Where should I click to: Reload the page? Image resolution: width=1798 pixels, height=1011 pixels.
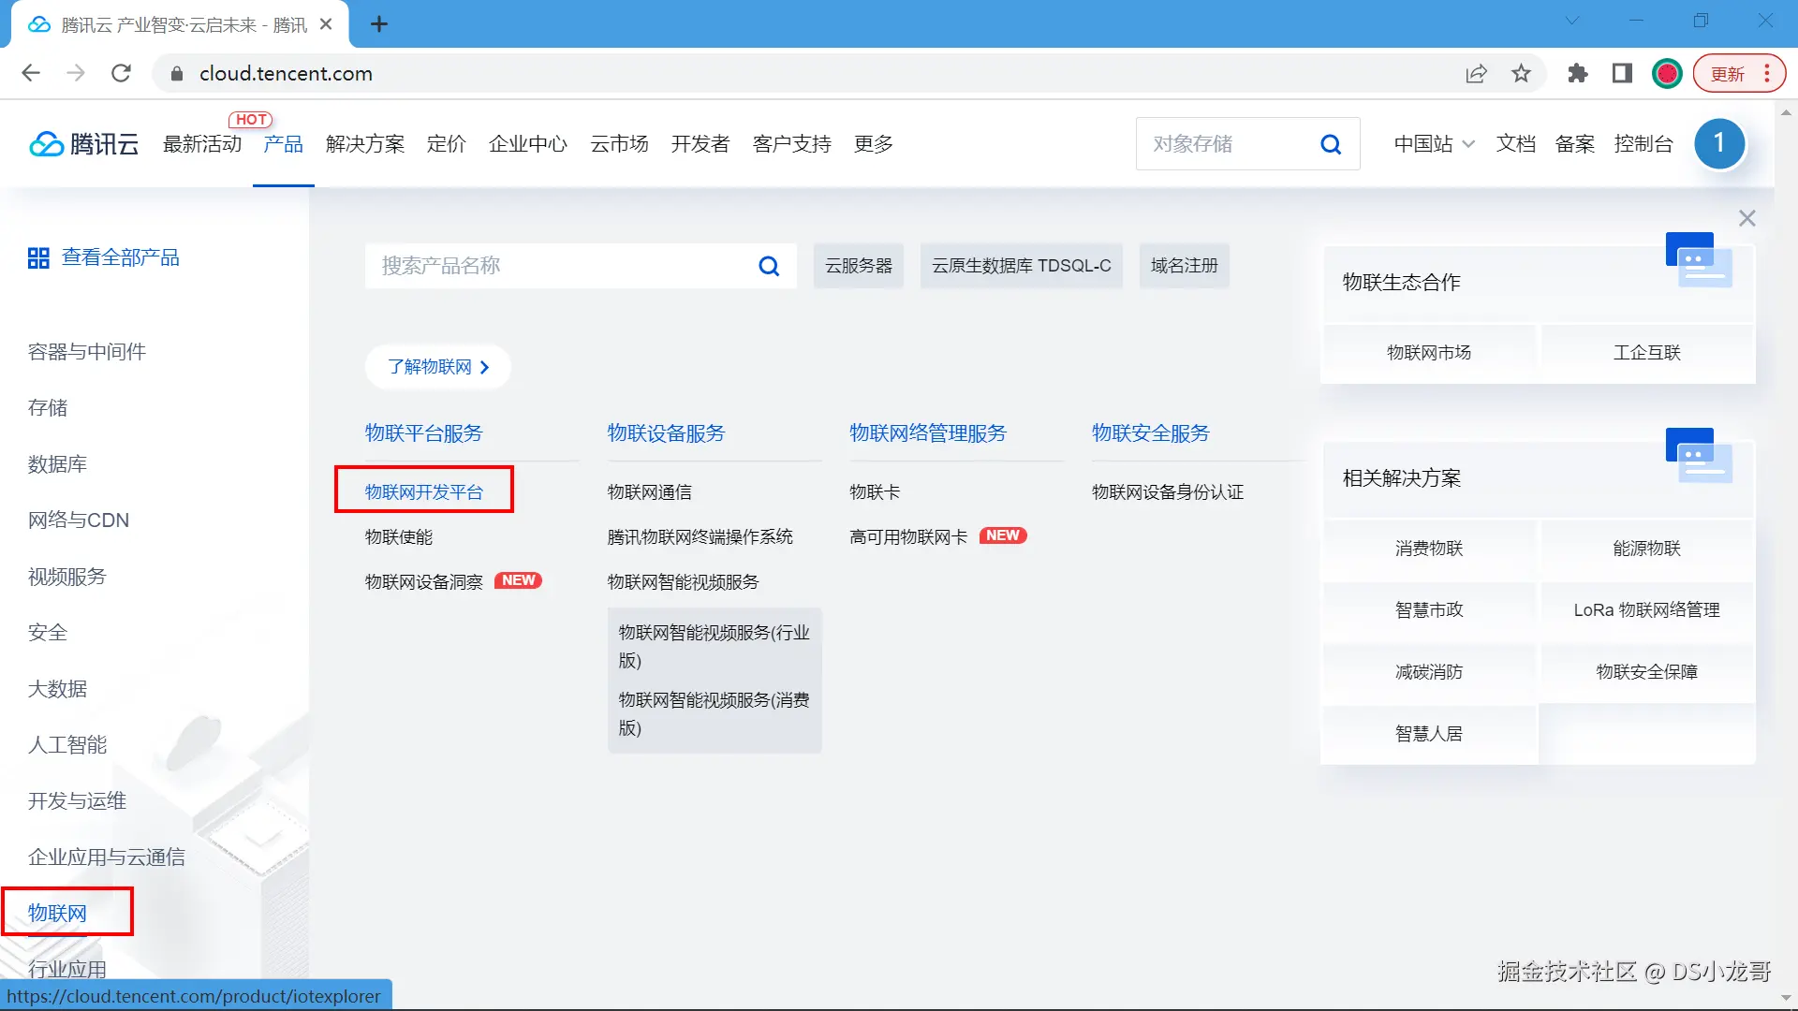(x=121, y=74)
